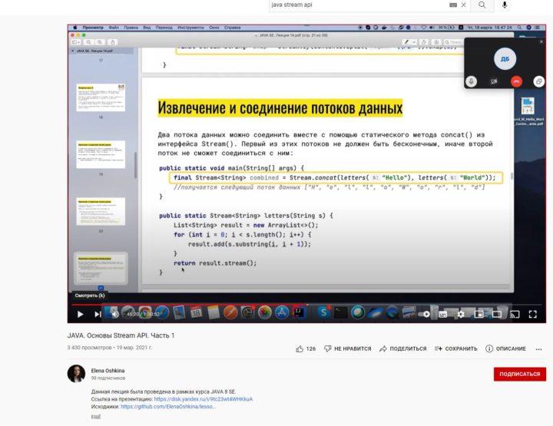Image resolution: width=553 pixels, height=426 pixels.
Task: Open IntelliJ IDEA in the recorded Dock
Action: (x=299, y=312)
